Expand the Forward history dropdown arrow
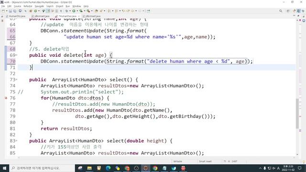Screen dimensions: 306x172 tap(143, 11)
